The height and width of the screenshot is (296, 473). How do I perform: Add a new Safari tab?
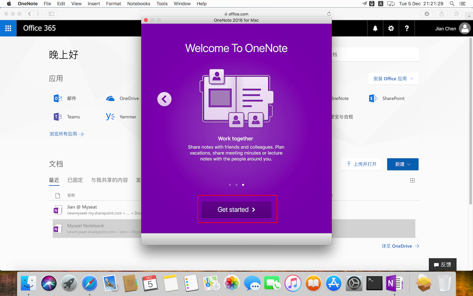469,16
